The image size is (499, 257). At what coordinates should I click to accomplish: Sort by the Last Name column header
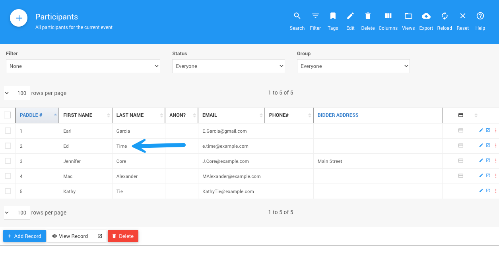coord(130,115)
